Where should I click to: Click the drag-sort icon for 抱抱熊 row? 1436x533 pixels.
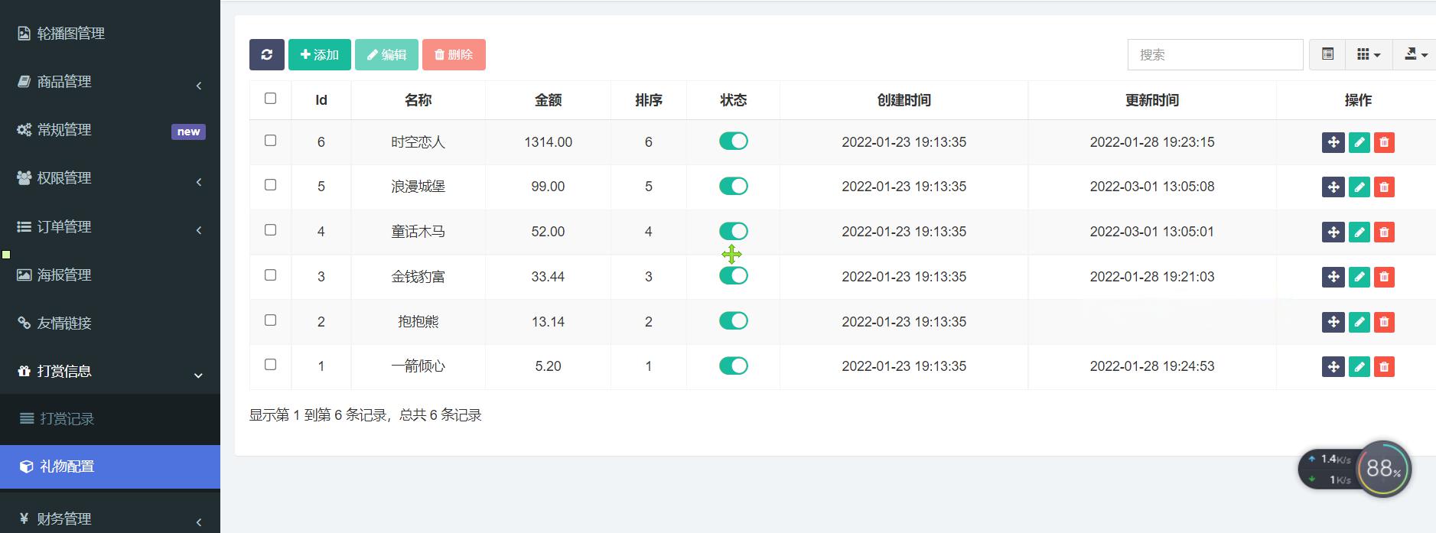[x=1333, y=322]
